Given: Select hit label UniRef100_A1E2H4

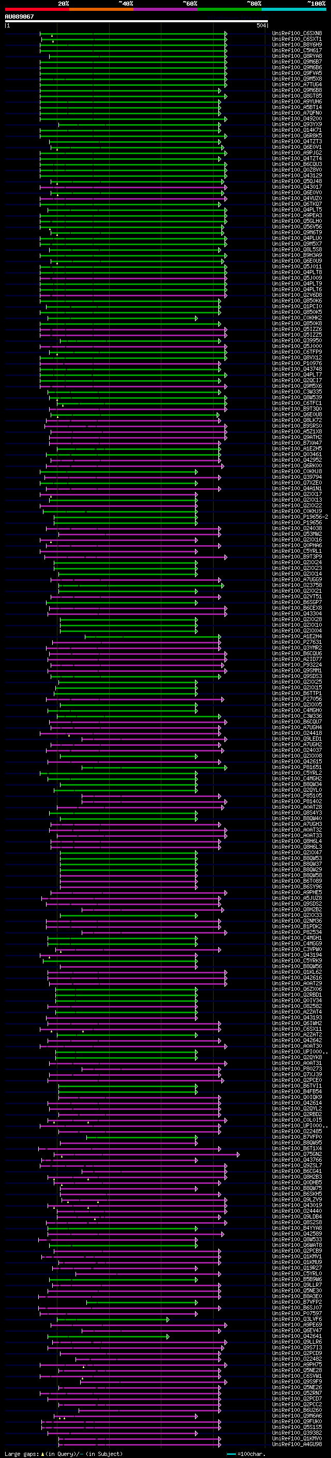Looking at the screenshot, I should [x=297, y=637].
